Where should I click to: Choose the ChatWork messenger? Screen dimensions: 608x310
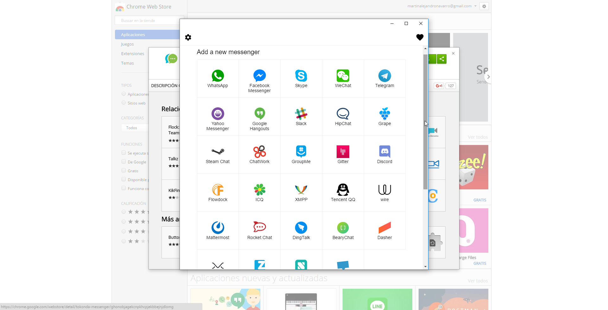pos(259,155)
